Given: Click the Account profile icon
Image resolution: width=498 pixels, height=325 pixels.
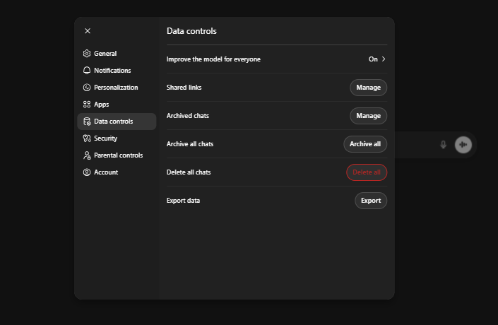Looking at the screenshot, I should 87,172.
